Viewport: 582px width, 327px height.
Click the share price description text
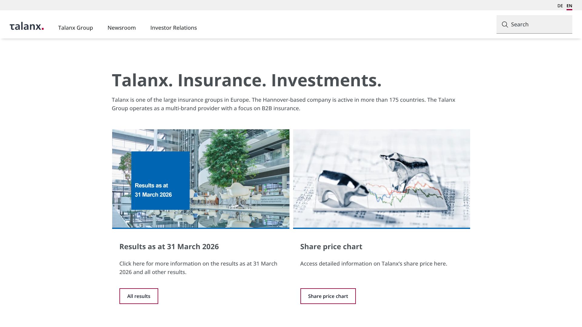(x=373, y=263)
